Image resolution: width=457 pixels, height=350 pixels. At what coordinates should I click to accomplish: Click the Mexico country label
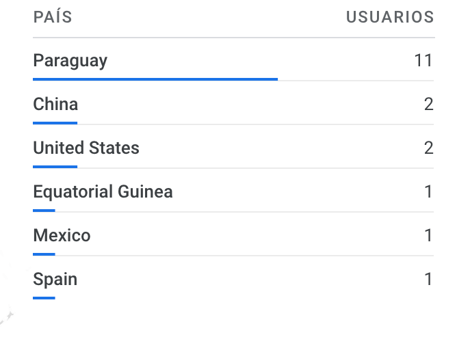(x=62, y=236)
